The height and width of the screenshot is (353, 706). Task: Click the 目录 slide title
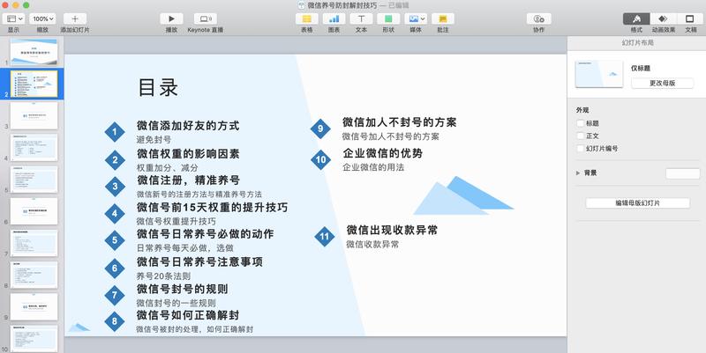tap(158, 87)
